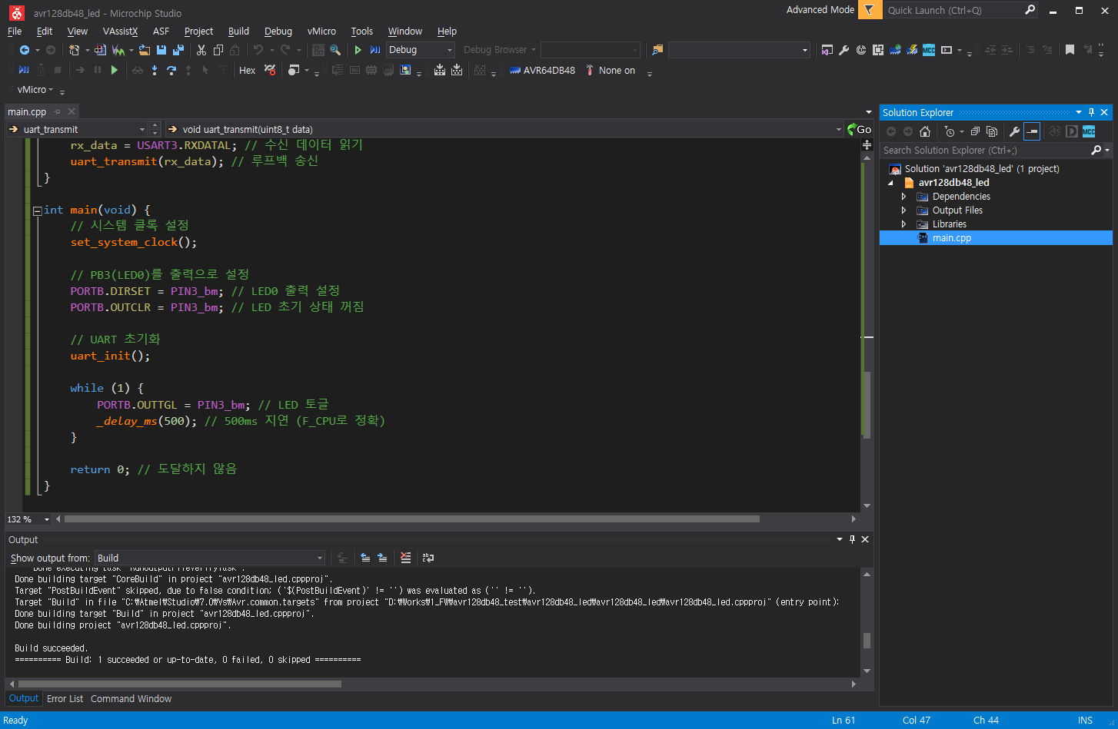Click the Cut scissors icon
Image resolution: width=1118 pixels, height=729 pixels.
click(201, 50)
